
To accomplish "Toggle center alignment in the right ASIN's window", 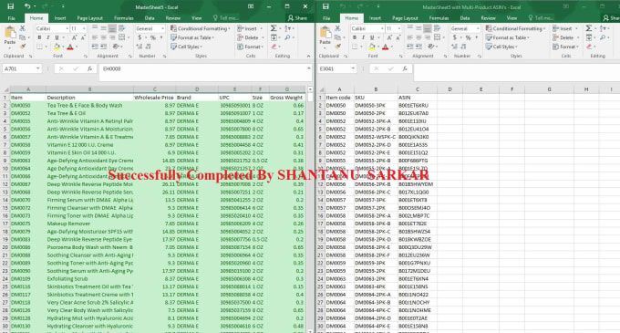I will 418,37.
